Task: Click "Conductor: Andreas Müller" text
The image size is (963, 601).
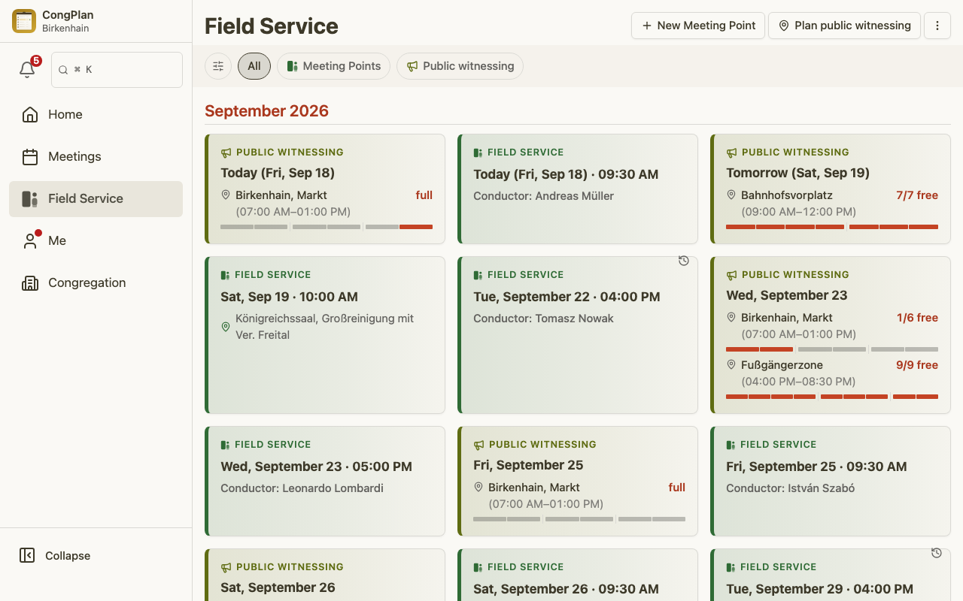Action: point(543,196)
